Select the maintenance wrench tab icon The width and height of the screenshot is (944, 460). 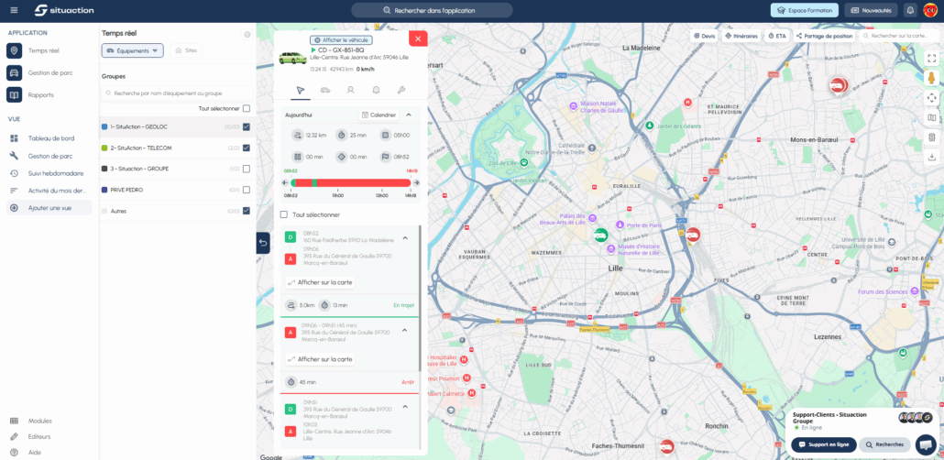pos(401,90)
